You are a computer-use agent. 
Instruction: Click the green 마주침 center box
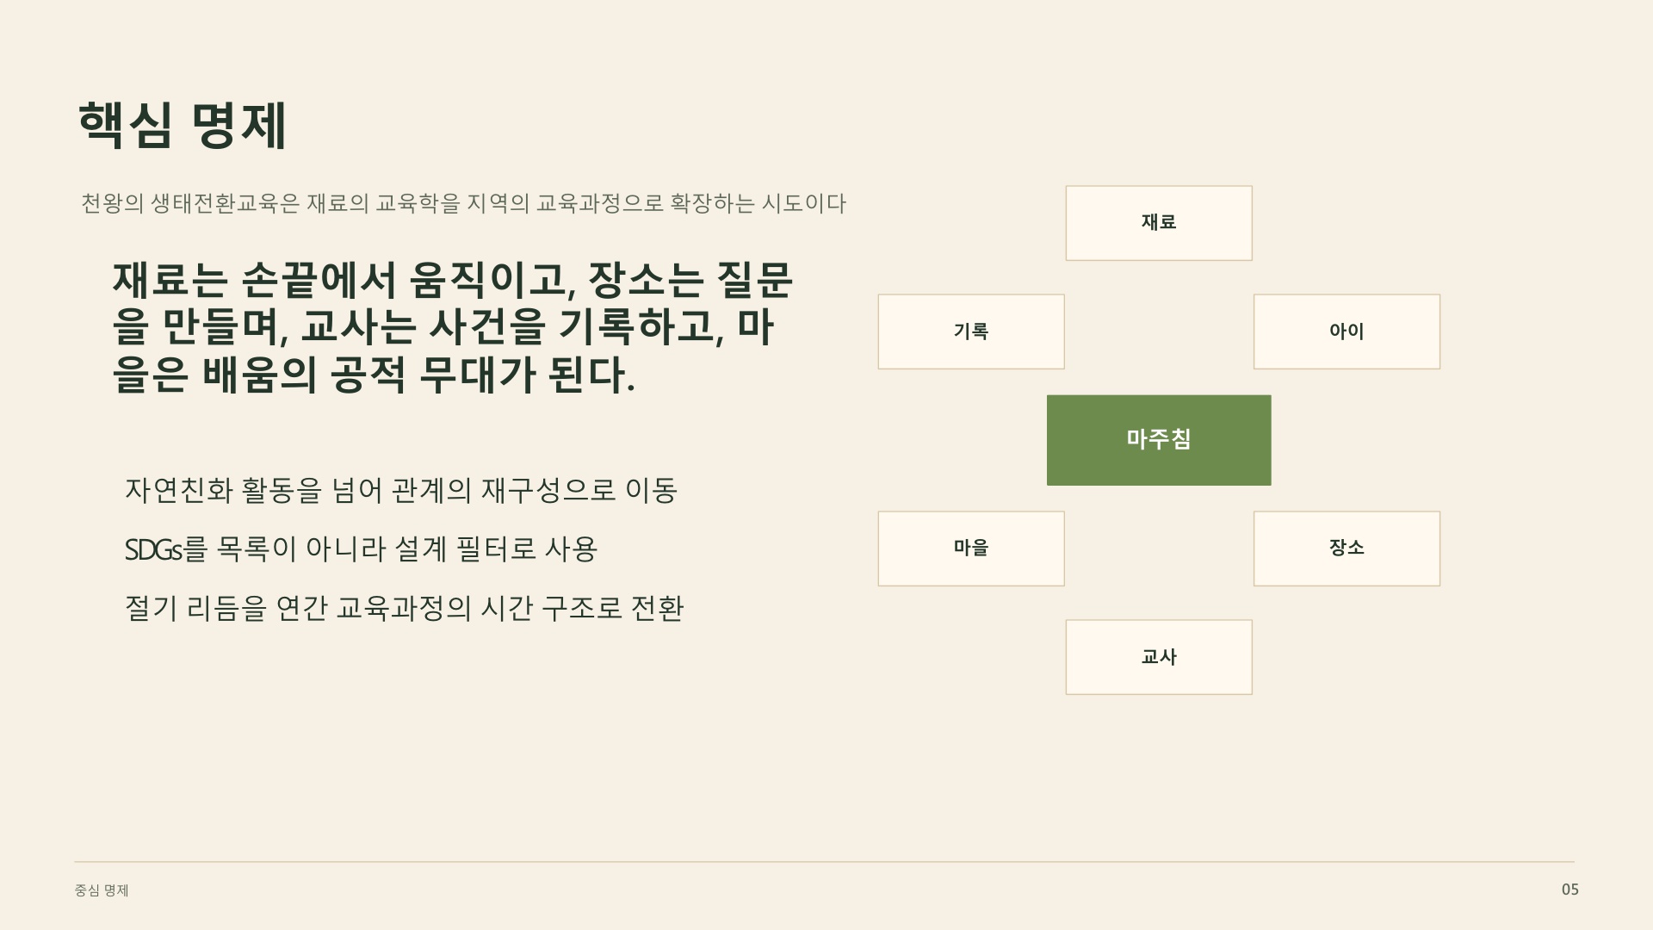1159,440
